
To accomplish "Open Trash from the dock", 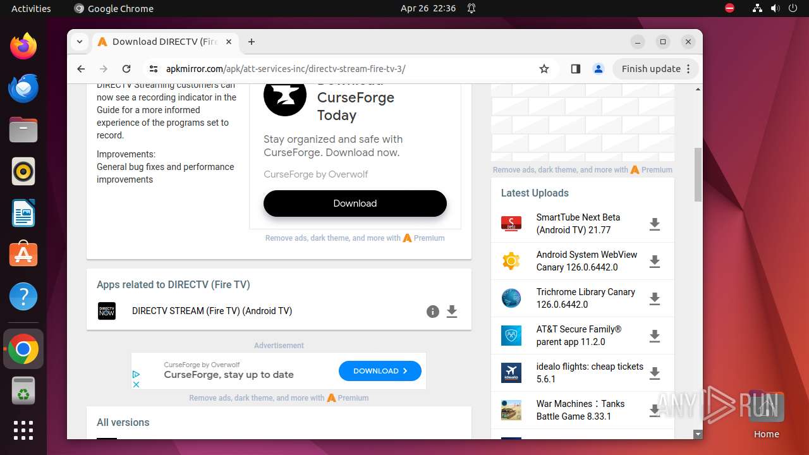I will (23, 391).
